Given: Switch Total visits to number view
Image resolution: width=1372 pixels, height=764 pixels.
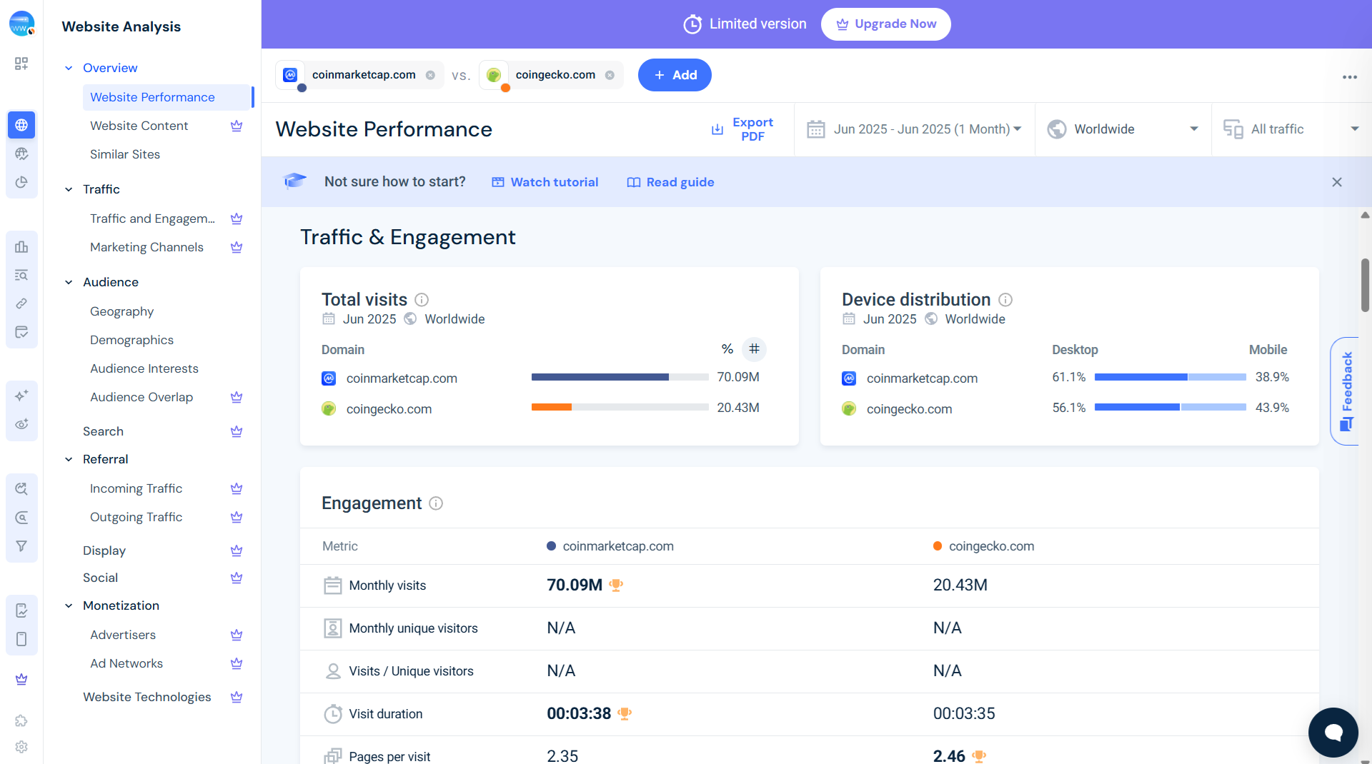Looking at the screenshot, I should (754, 349).
